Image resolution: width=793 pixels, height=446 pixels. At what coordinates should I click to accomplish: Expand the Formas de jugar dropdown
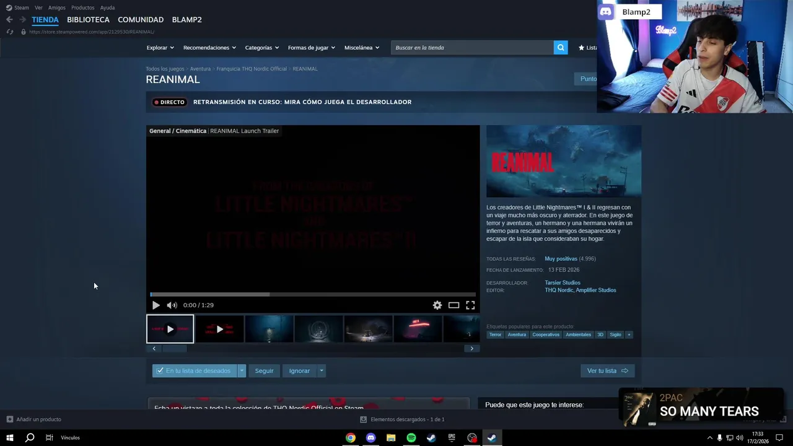311,48
